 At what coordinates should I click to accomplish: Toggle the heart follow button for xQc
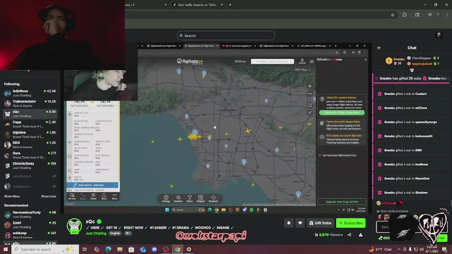[300, 223]
